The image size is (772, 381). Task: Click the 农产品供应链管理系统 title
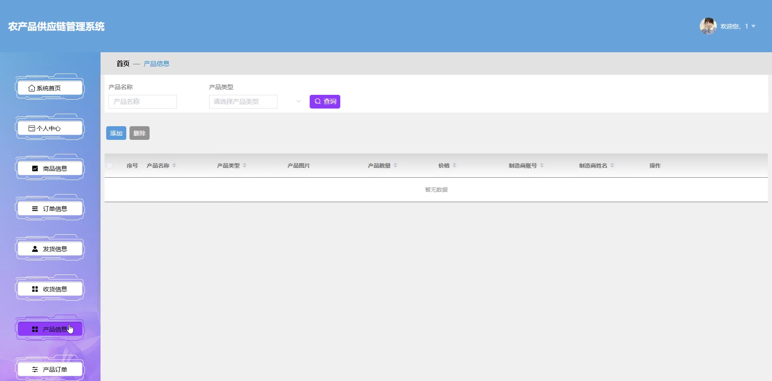pyautogui.click(x=56, y=27)
